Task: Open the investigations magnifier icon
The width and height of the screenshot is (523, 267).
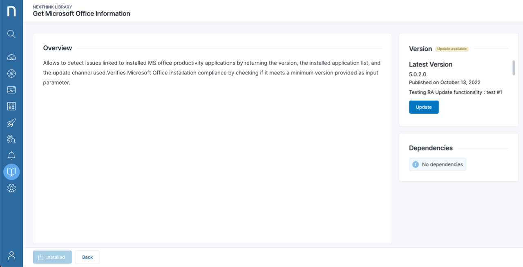Action: 11,139
